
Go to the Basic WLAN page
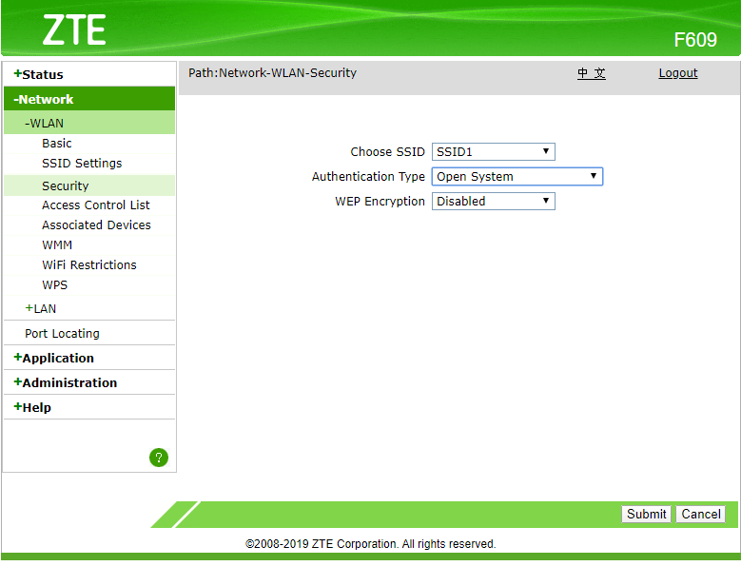click(57, 143)
